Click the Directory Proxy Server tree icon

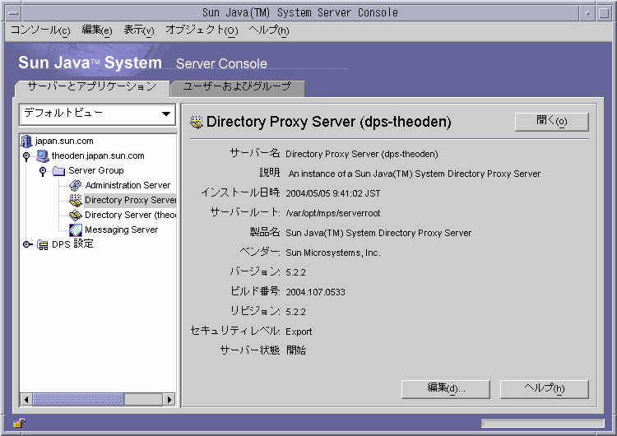[75, 200]
